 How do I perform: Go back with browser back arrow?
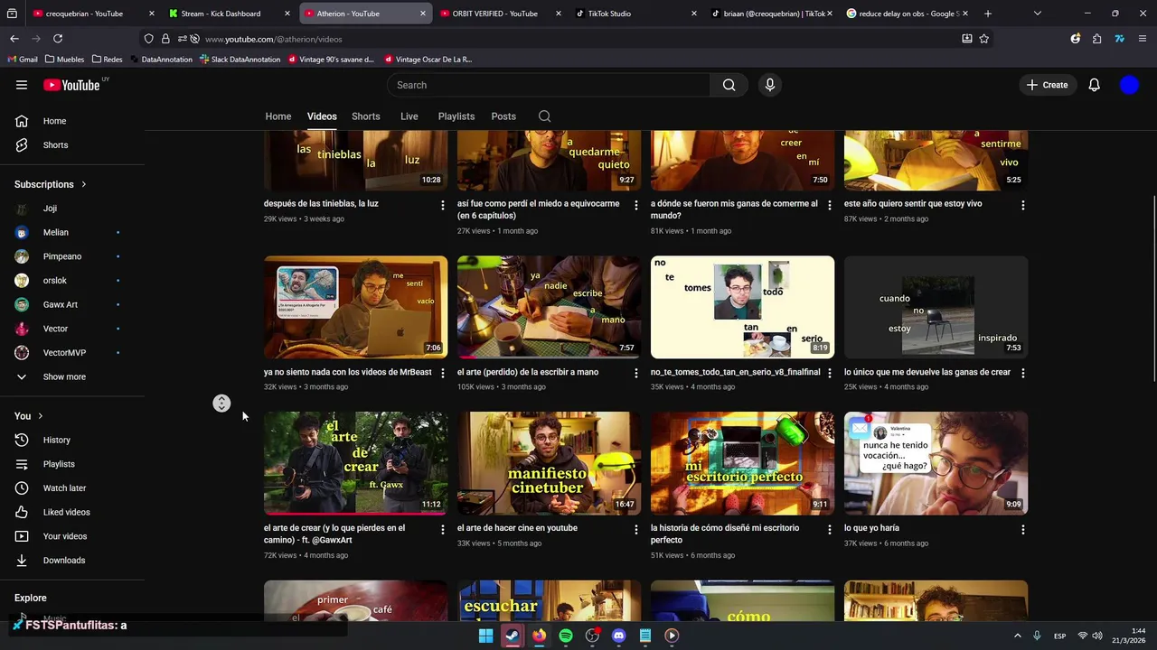click(14, 39)
